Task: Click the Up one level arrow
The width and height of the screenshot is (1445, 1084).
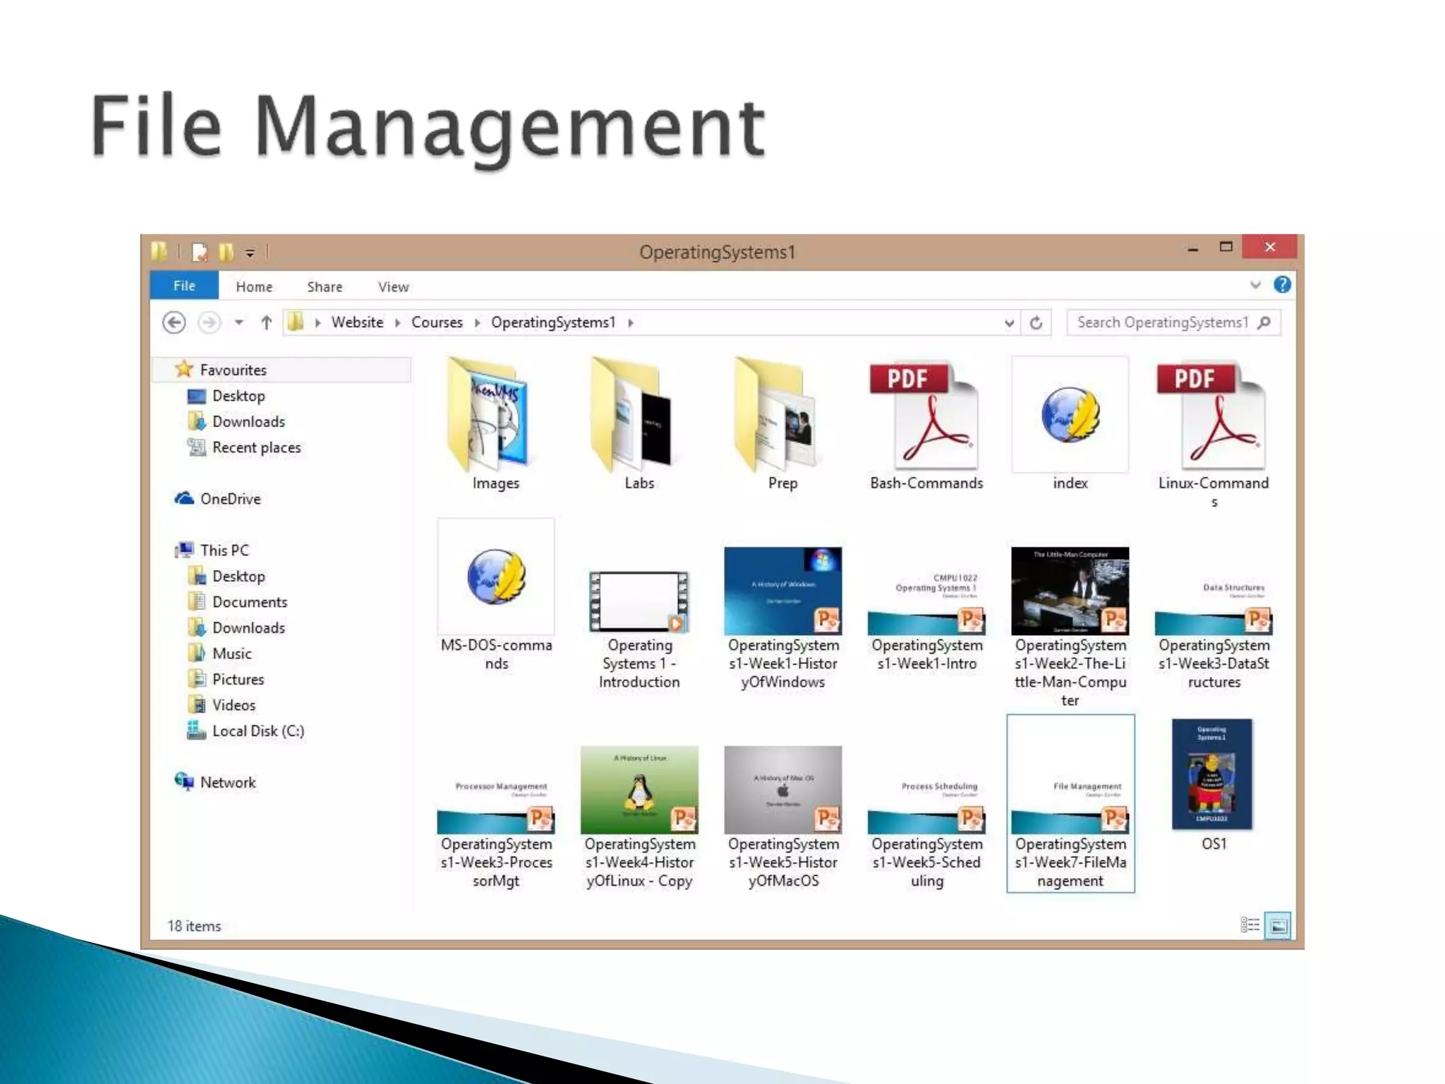Action: 266,323
